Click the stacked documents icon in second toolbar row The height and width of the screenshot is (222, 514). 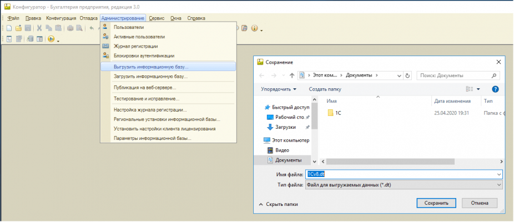point(19,39)
